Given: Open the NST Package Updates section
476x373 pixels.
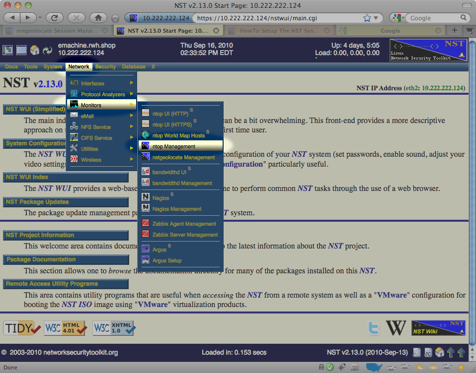Looking at the screenshot, I should coord(66,202).
